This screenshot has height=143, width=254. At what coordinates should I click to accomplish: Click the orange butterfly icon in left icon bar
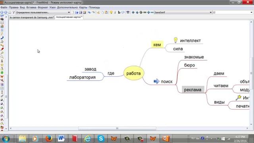(x=2, y=77)
